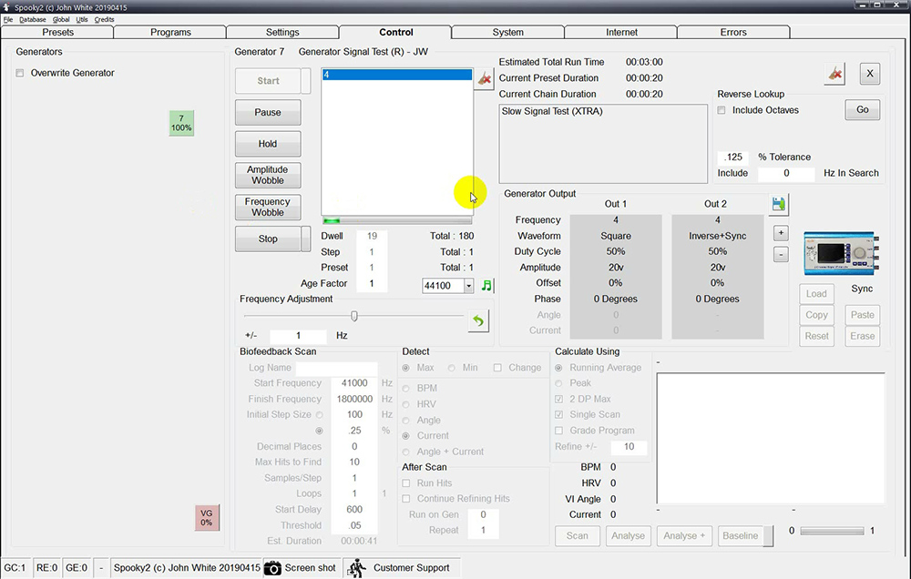Click the Go button in Reverse Lookup
Image resolution: width=911 pixels, height=579 pixels.
coord(862,110)
